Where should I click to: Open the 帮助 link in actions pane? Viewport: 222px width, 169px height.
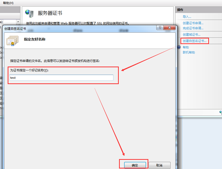(x=186, y=47)
